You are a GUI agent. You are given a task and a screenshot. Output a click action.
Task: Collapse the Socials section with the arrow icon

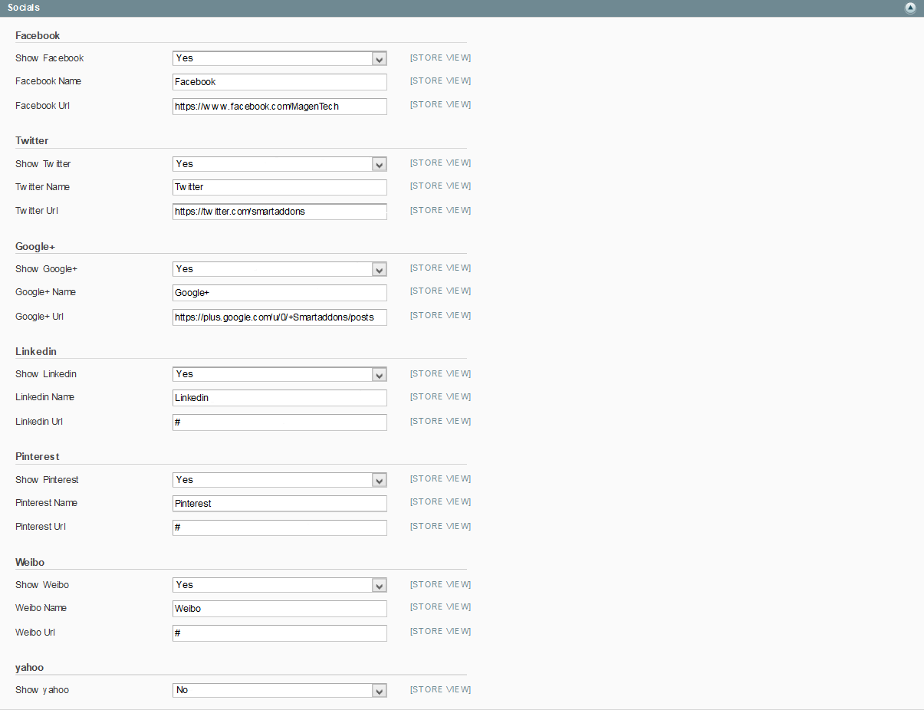910,8
